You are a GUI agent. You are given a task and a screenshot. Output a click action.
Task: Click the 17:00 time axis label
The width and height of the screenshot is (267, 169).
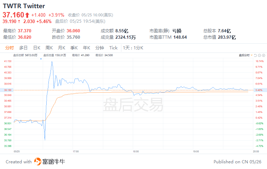pos(76,151)
